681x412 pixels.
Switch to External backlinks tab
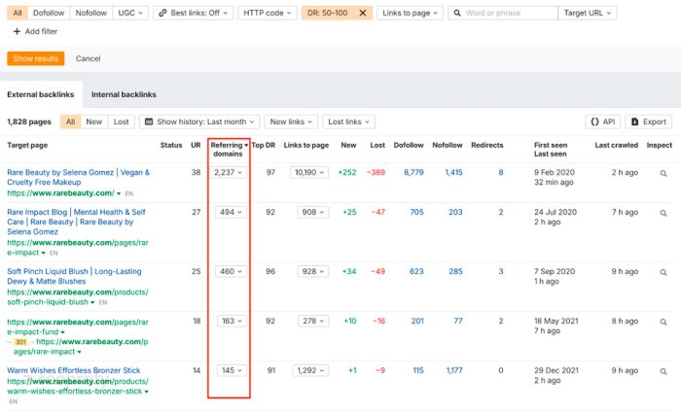[x=41, y=94]
